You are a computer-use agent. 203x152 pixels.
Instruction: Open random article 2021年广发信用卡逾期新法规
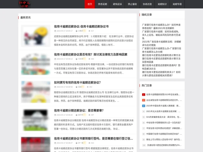[x=162, y=43]
